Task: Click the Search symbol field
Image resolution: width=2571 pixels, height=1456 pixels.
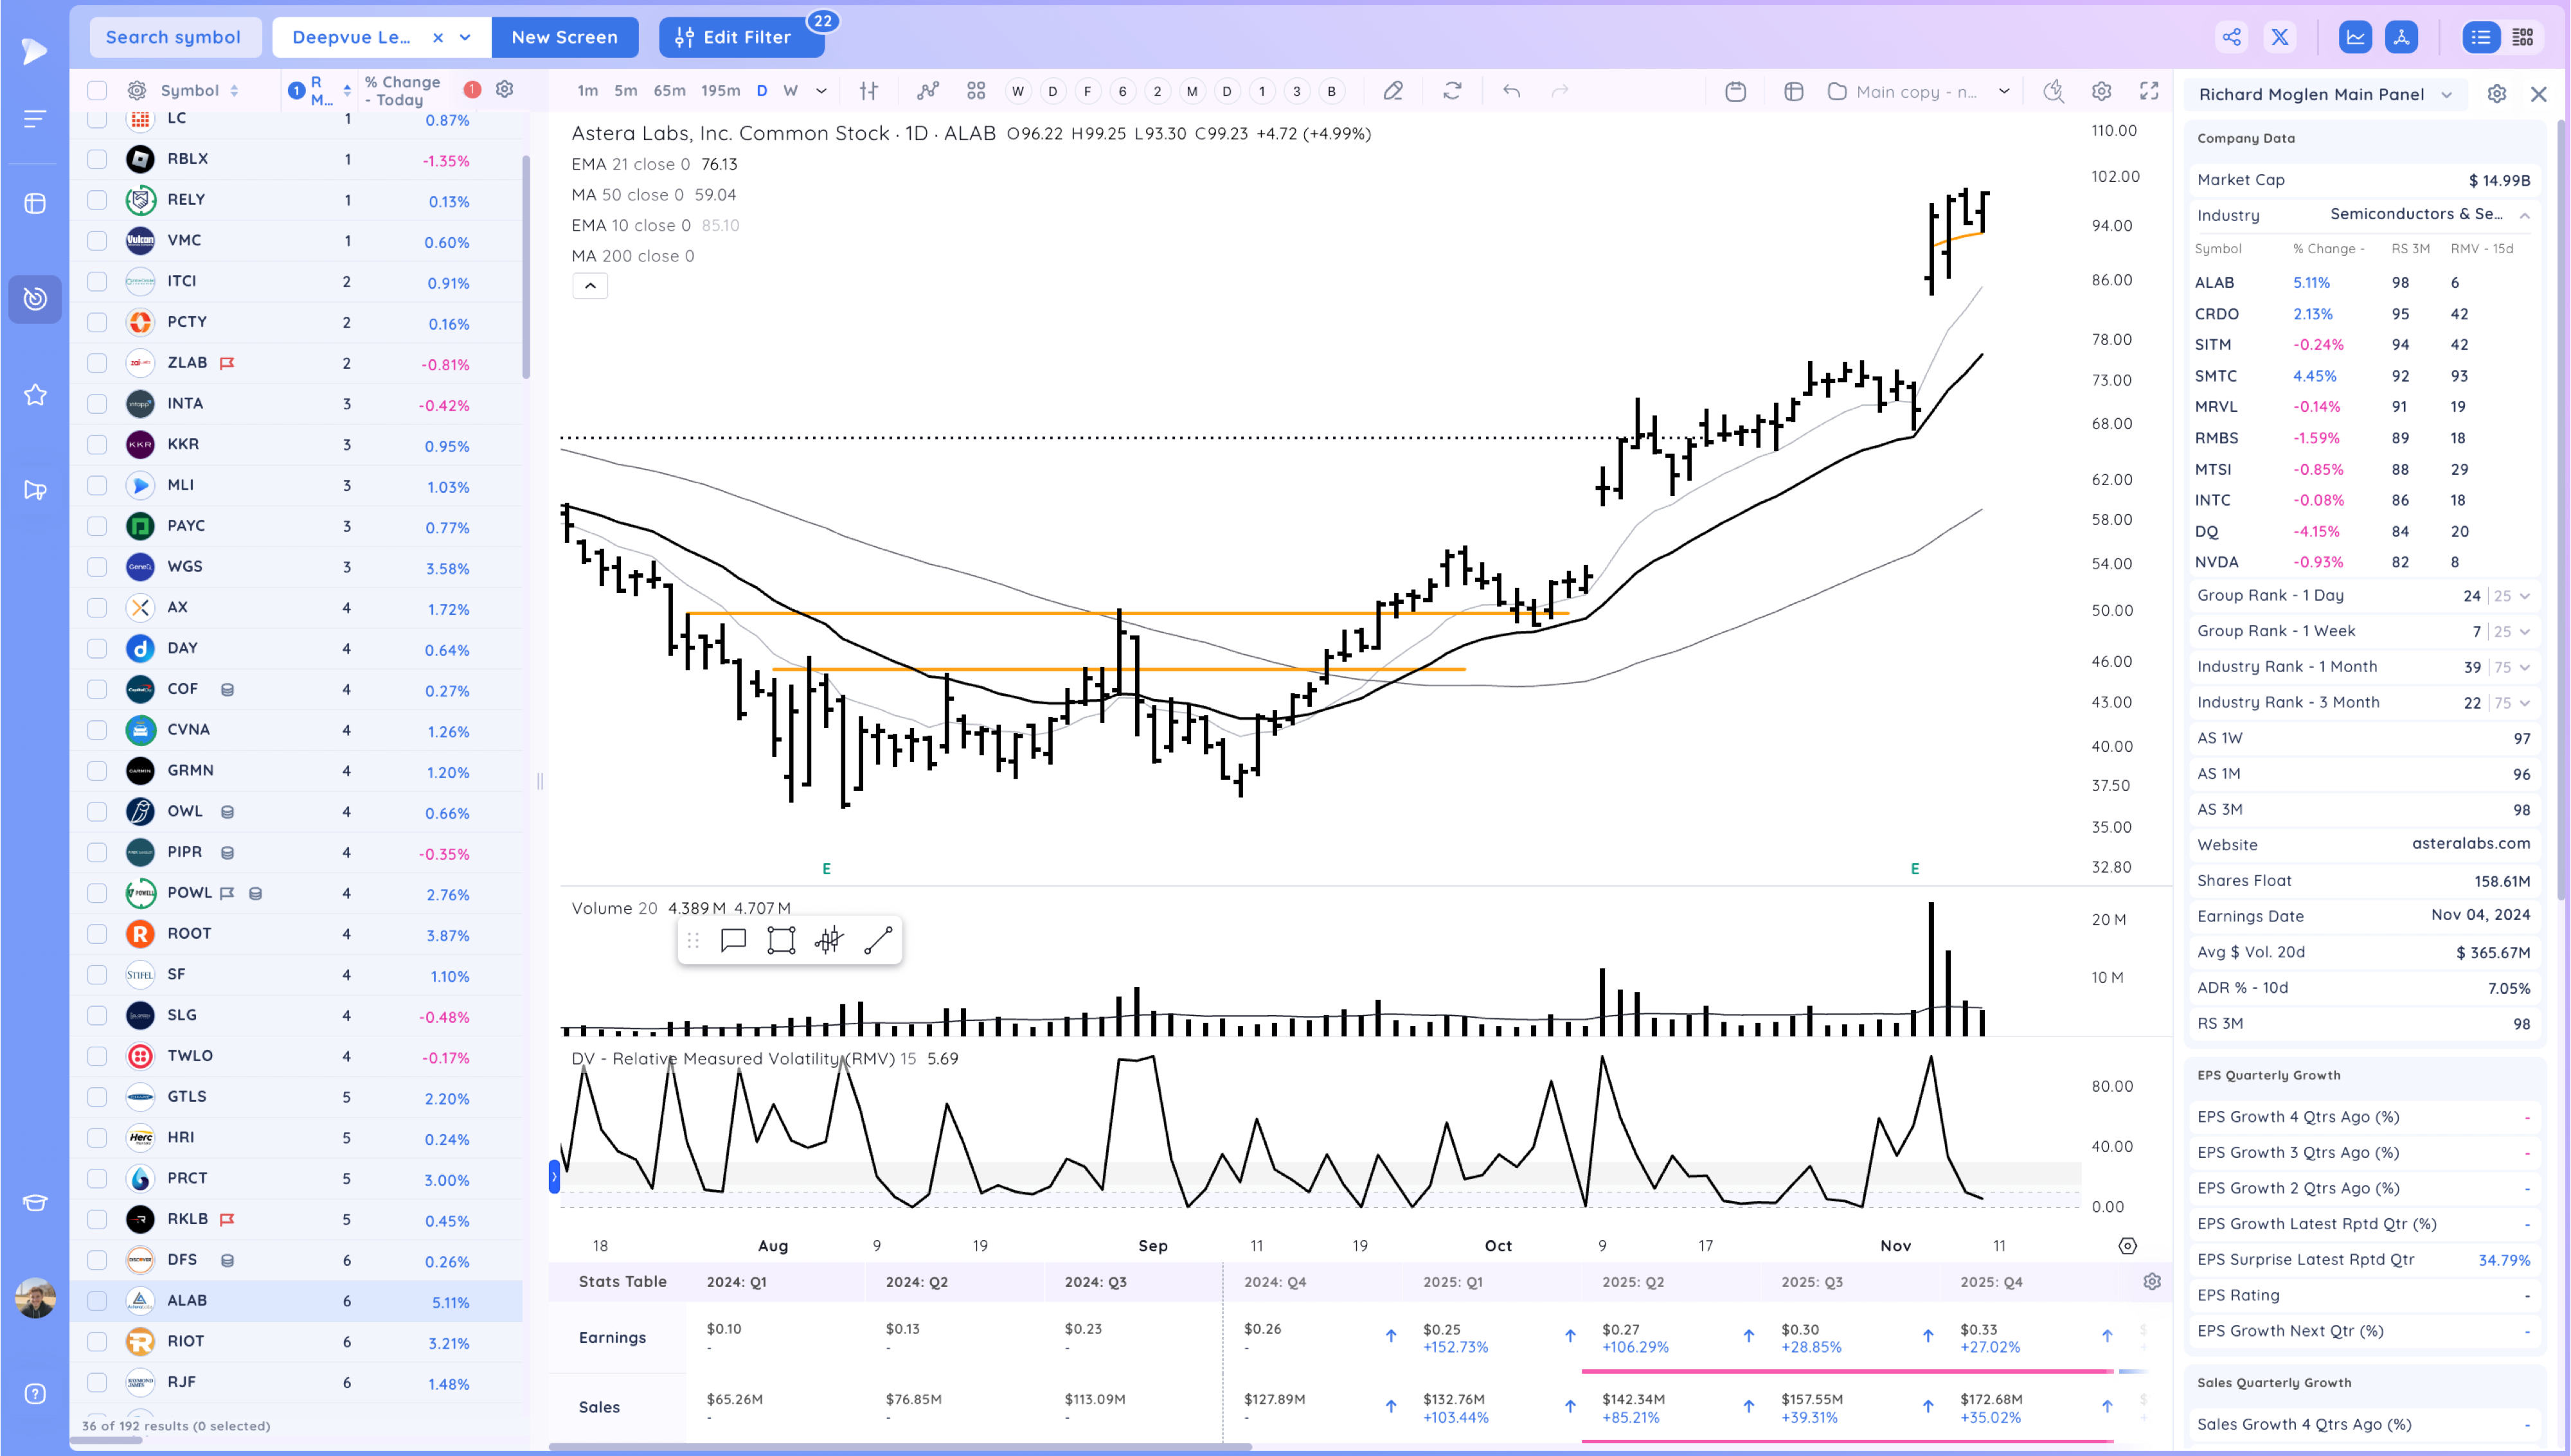Action: (174, 37)
